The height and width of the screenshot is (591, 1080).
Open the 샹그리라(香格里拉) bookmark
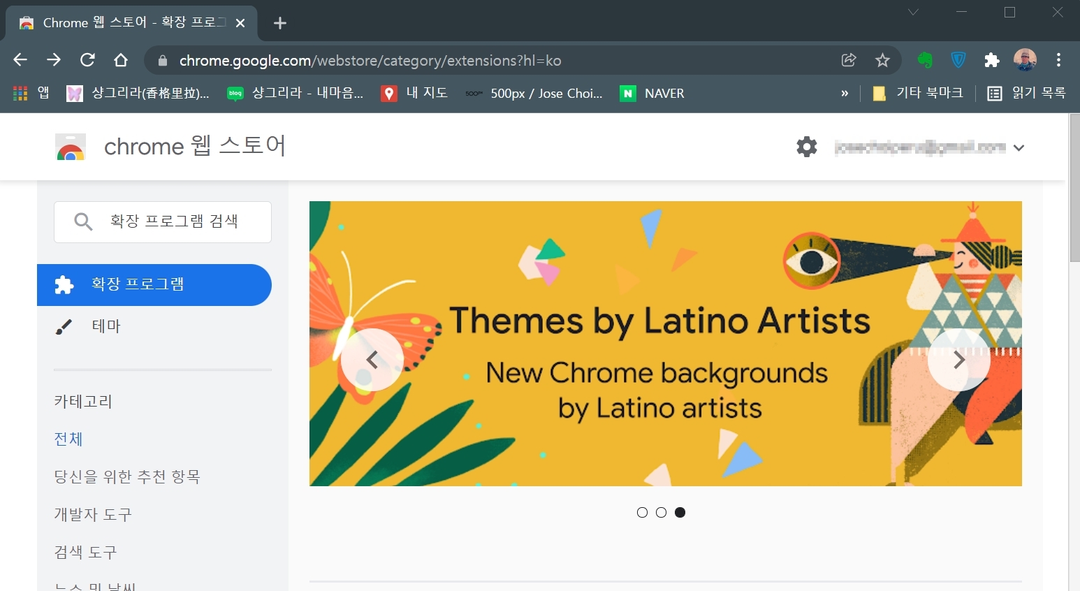click(x=138, y=93)
